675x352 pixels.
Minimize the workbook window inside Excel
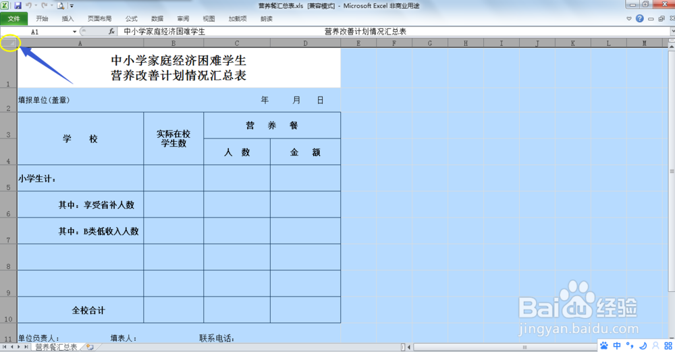[651, 19]
